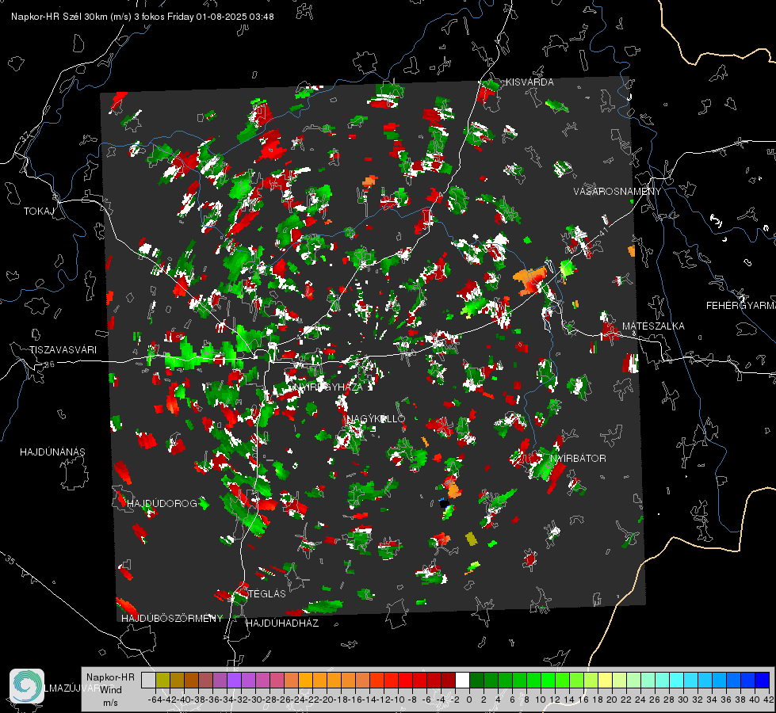Viewport: 776px width, 713px height.
Task: Select the NYÍRBÁTOR town label
Action: pyautogui.click(x=578, y=459)
